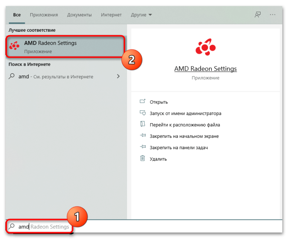Click the Открыть open-window icon
Image resolution: width=288 pixels, height=240 pixels.
coord(143,101)
